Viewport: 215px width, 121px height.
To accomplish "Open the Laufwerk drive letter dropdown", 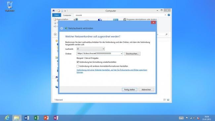I will coord(91,49).
